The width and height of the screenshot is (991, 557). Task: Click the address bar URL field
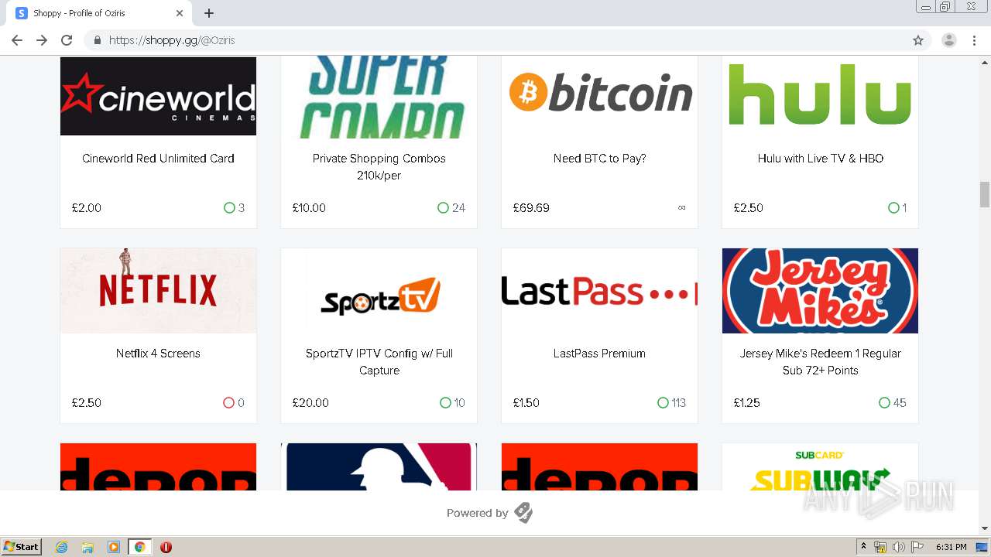(x=495, y=40)
